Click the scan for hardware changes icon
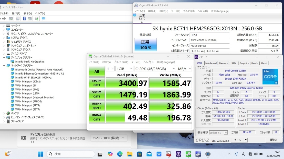The height and width of the screenshot is (159, 284). (44, 19)
